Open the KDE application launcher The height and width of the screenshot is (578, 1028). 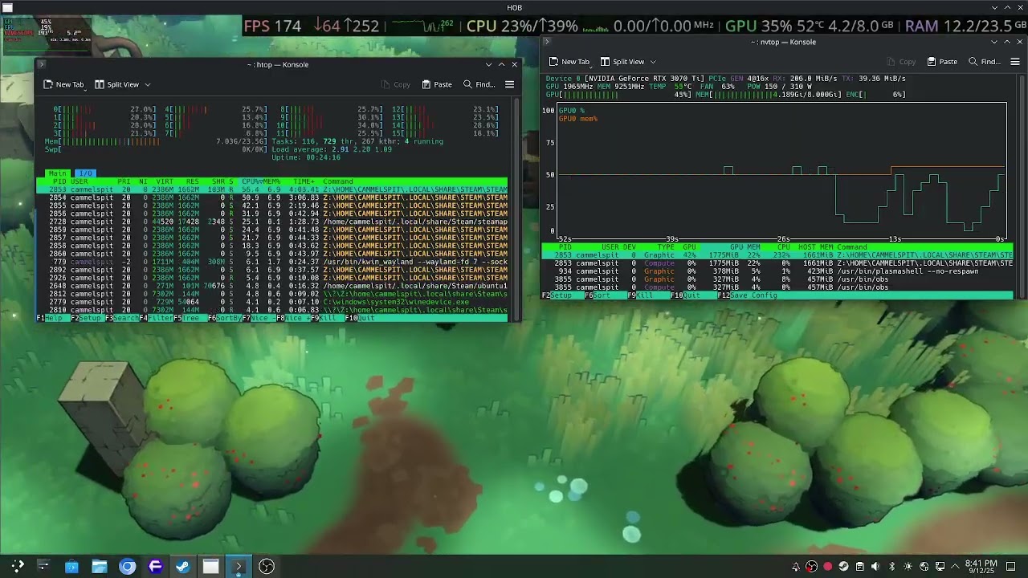(x=17, y=567)
